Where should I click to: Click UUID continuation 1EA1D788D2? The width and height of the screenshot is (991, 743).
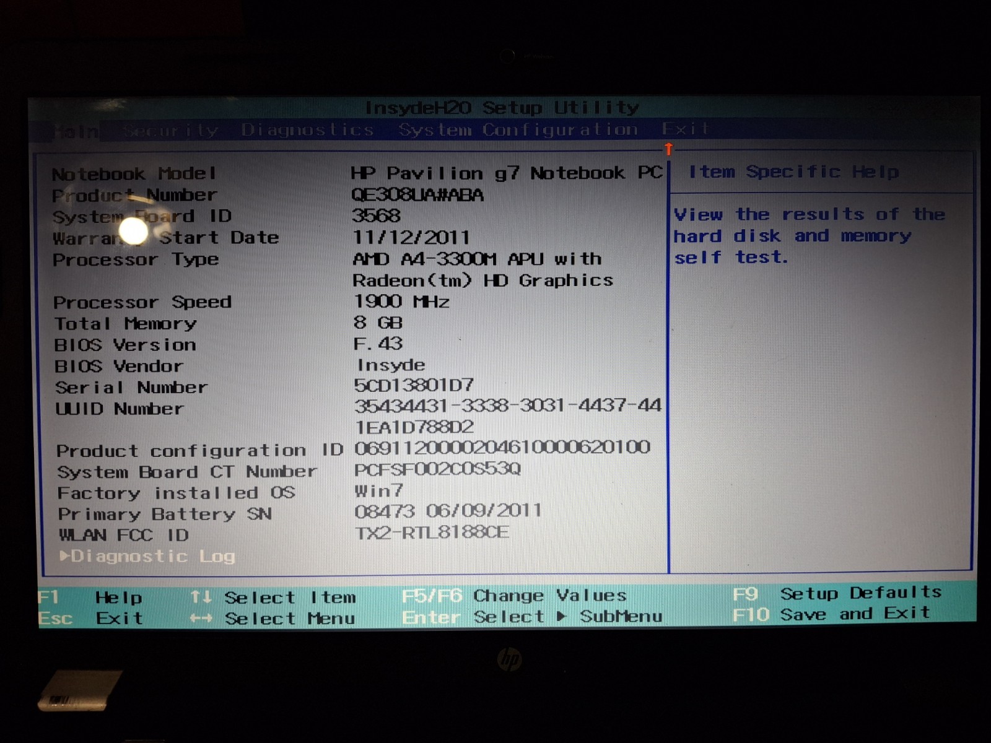(414, 427)
